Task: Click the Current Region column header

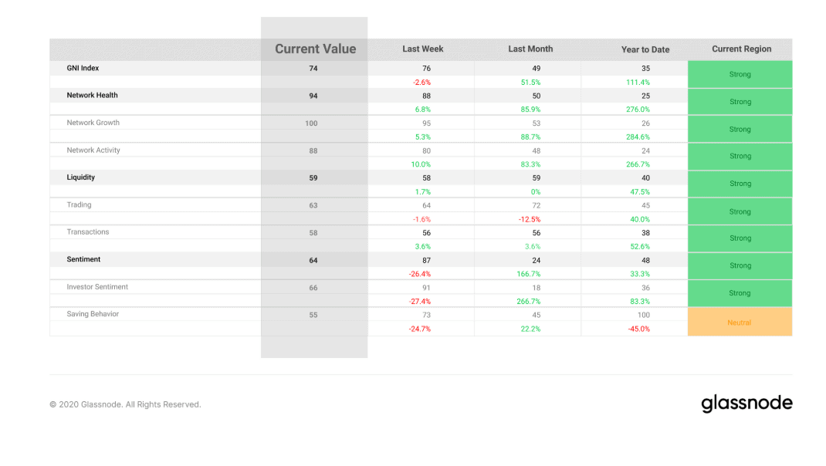Action: click(x=741, y=49)
